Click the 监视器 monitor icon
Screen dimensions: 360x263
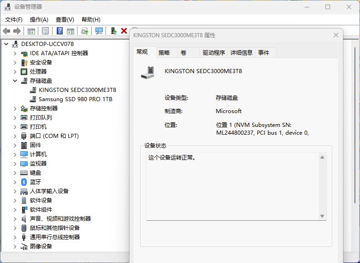[24, 164]
